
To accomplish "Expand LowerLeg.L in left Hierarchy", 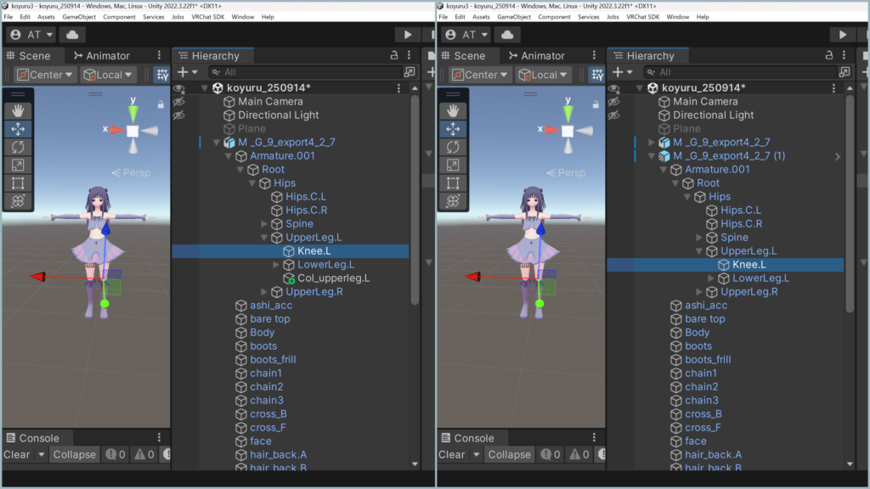I will pos(276,265).
